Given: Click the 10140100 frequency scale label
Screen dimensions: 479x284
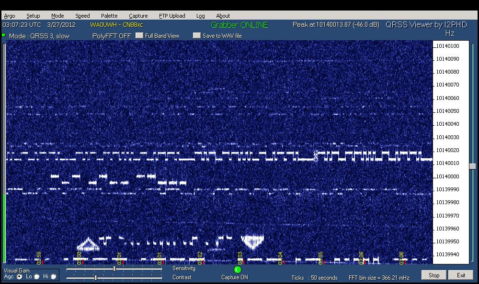Looking at the screenshot, I should [447, 46].
